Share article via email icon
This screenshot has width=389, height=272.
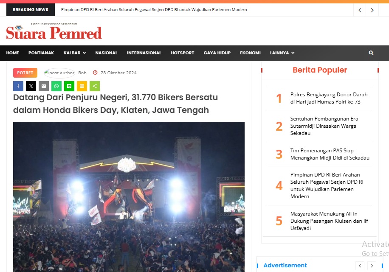click(44, 86)
